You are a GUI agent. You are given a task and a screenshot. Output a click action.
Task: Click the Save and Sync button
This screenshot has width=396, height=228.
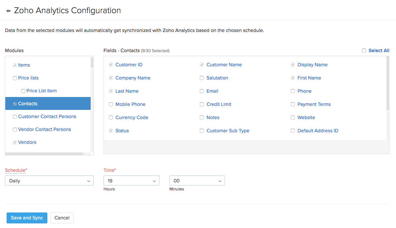(x=27, y=218)
